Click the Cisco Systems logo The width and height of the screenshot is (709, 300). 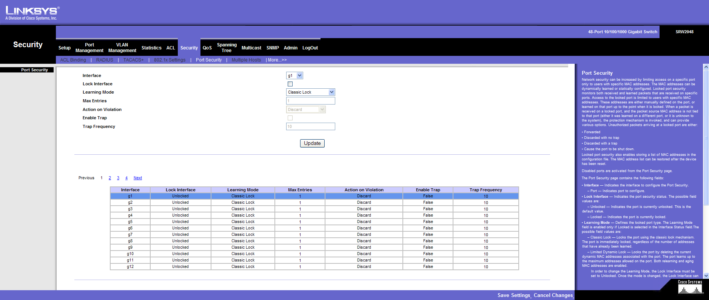pos(690,288)
